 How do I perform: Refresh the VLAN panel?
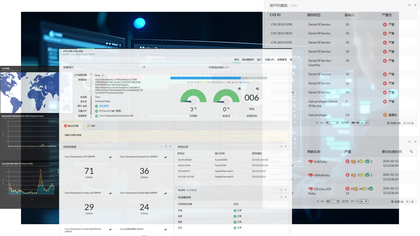[x=281, y=190]
